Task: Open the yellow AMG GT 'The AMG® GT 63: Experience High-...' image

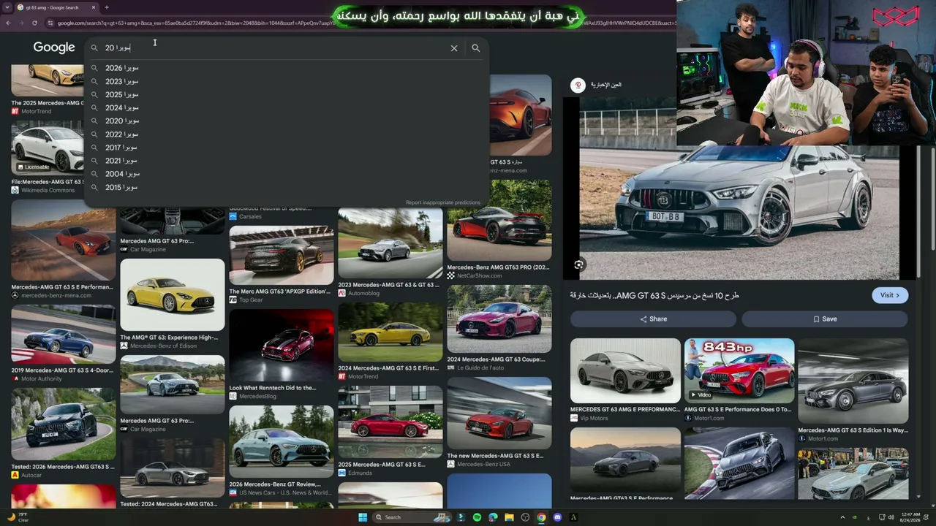Action: coord(173,294)
